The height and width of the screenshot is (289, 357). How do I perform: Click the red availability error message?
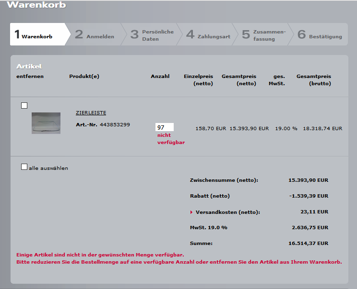tap(179, 258)
